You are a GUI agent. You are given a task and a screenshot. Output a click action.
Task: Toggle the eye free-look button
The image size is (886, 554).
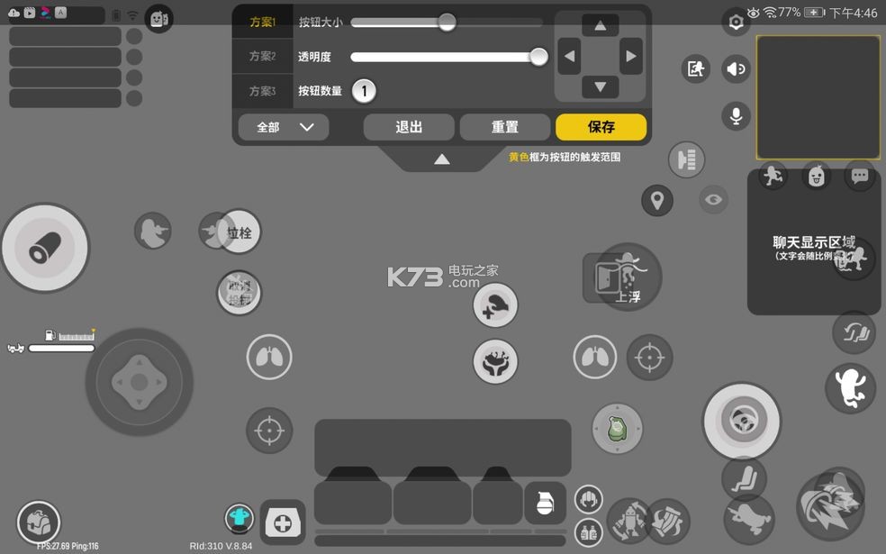[714, 199]
